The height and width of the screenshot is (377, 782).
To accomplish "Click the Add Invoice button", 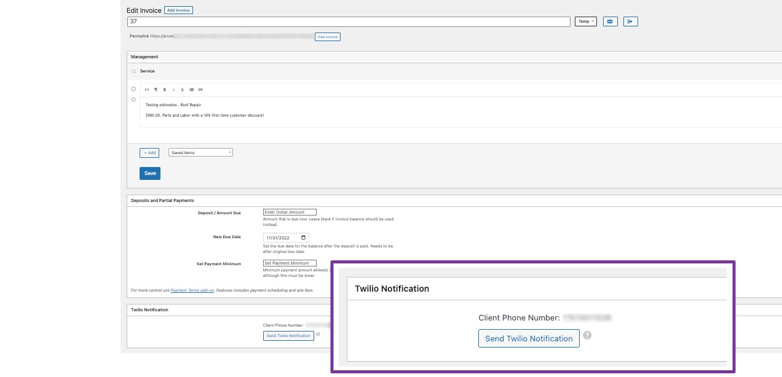I will (x=179, y=10).
